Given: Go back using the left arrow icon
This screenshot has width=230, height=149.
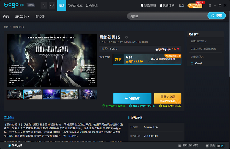Looking at the screenshot, I should 44,5.
